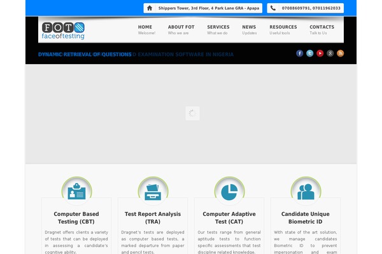Click the Test Report Analysis printer icon

pos(153,192)
